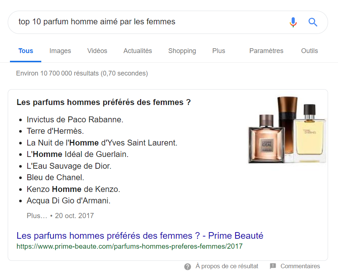This screenshot has width=338, height=273.
Task: Click the perfume bottles thumbnail image
Action: click(287, 130)
